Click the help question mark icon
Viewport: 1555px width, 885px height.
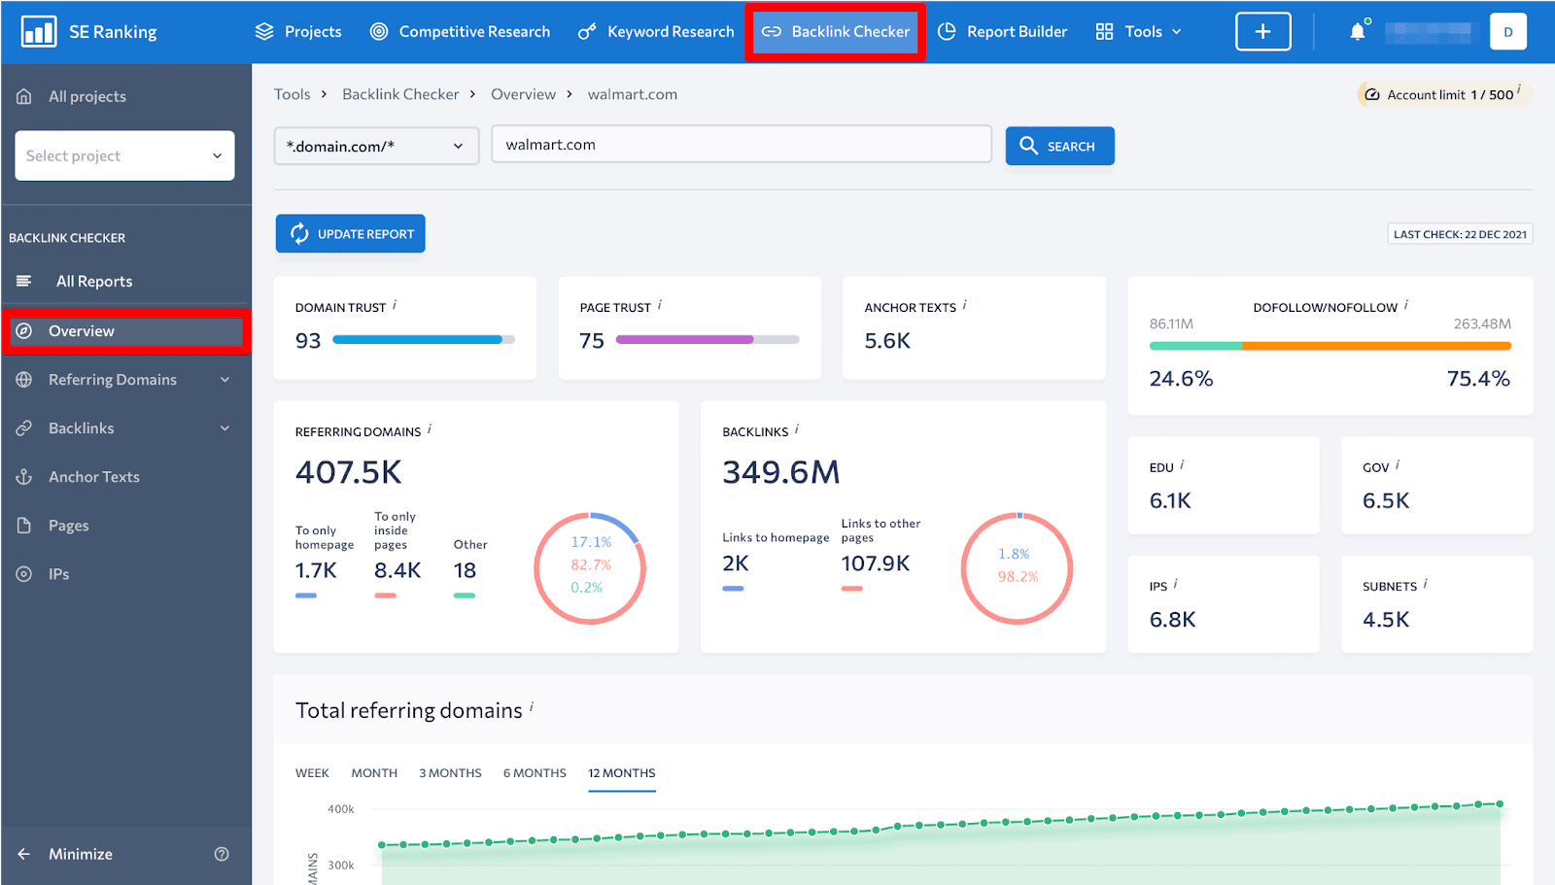click(x=222, y=854)
